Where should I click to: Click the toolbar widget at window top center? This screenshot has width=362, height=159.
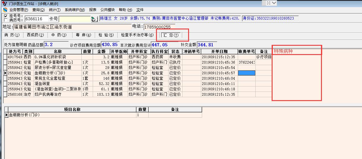(x=270, y=3)
